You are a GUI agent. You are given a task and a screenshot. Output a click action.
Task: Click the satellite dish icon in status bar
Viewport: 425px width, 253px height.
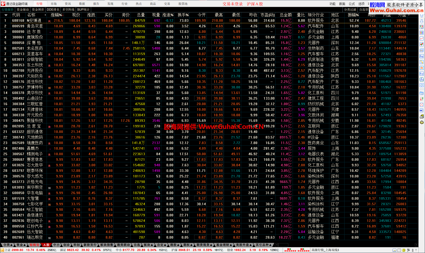pyautogui.click(x=408, y=250)
